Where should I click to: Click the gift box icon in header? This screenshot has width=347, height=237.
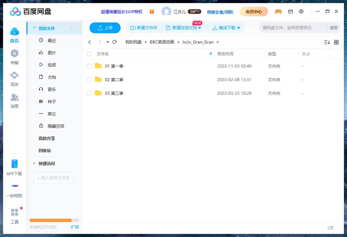pyautogui.click(x=152, y=12)
